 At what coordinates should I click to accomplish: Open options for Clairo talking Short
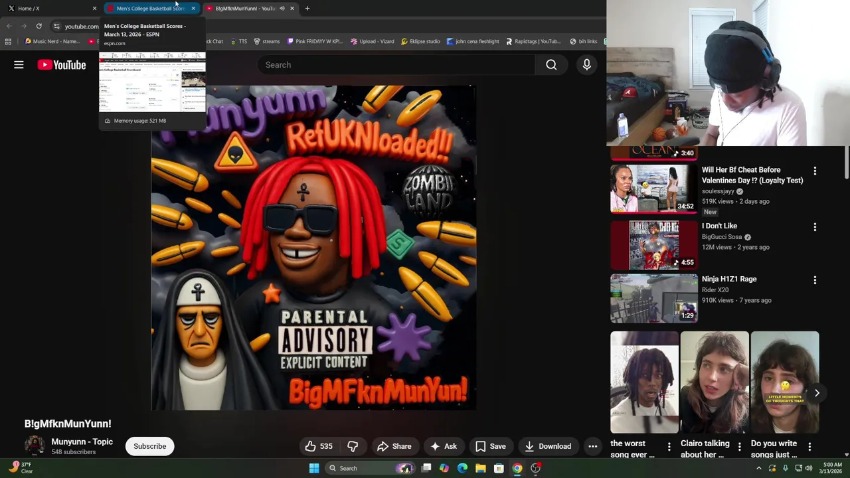coord(739,447)
